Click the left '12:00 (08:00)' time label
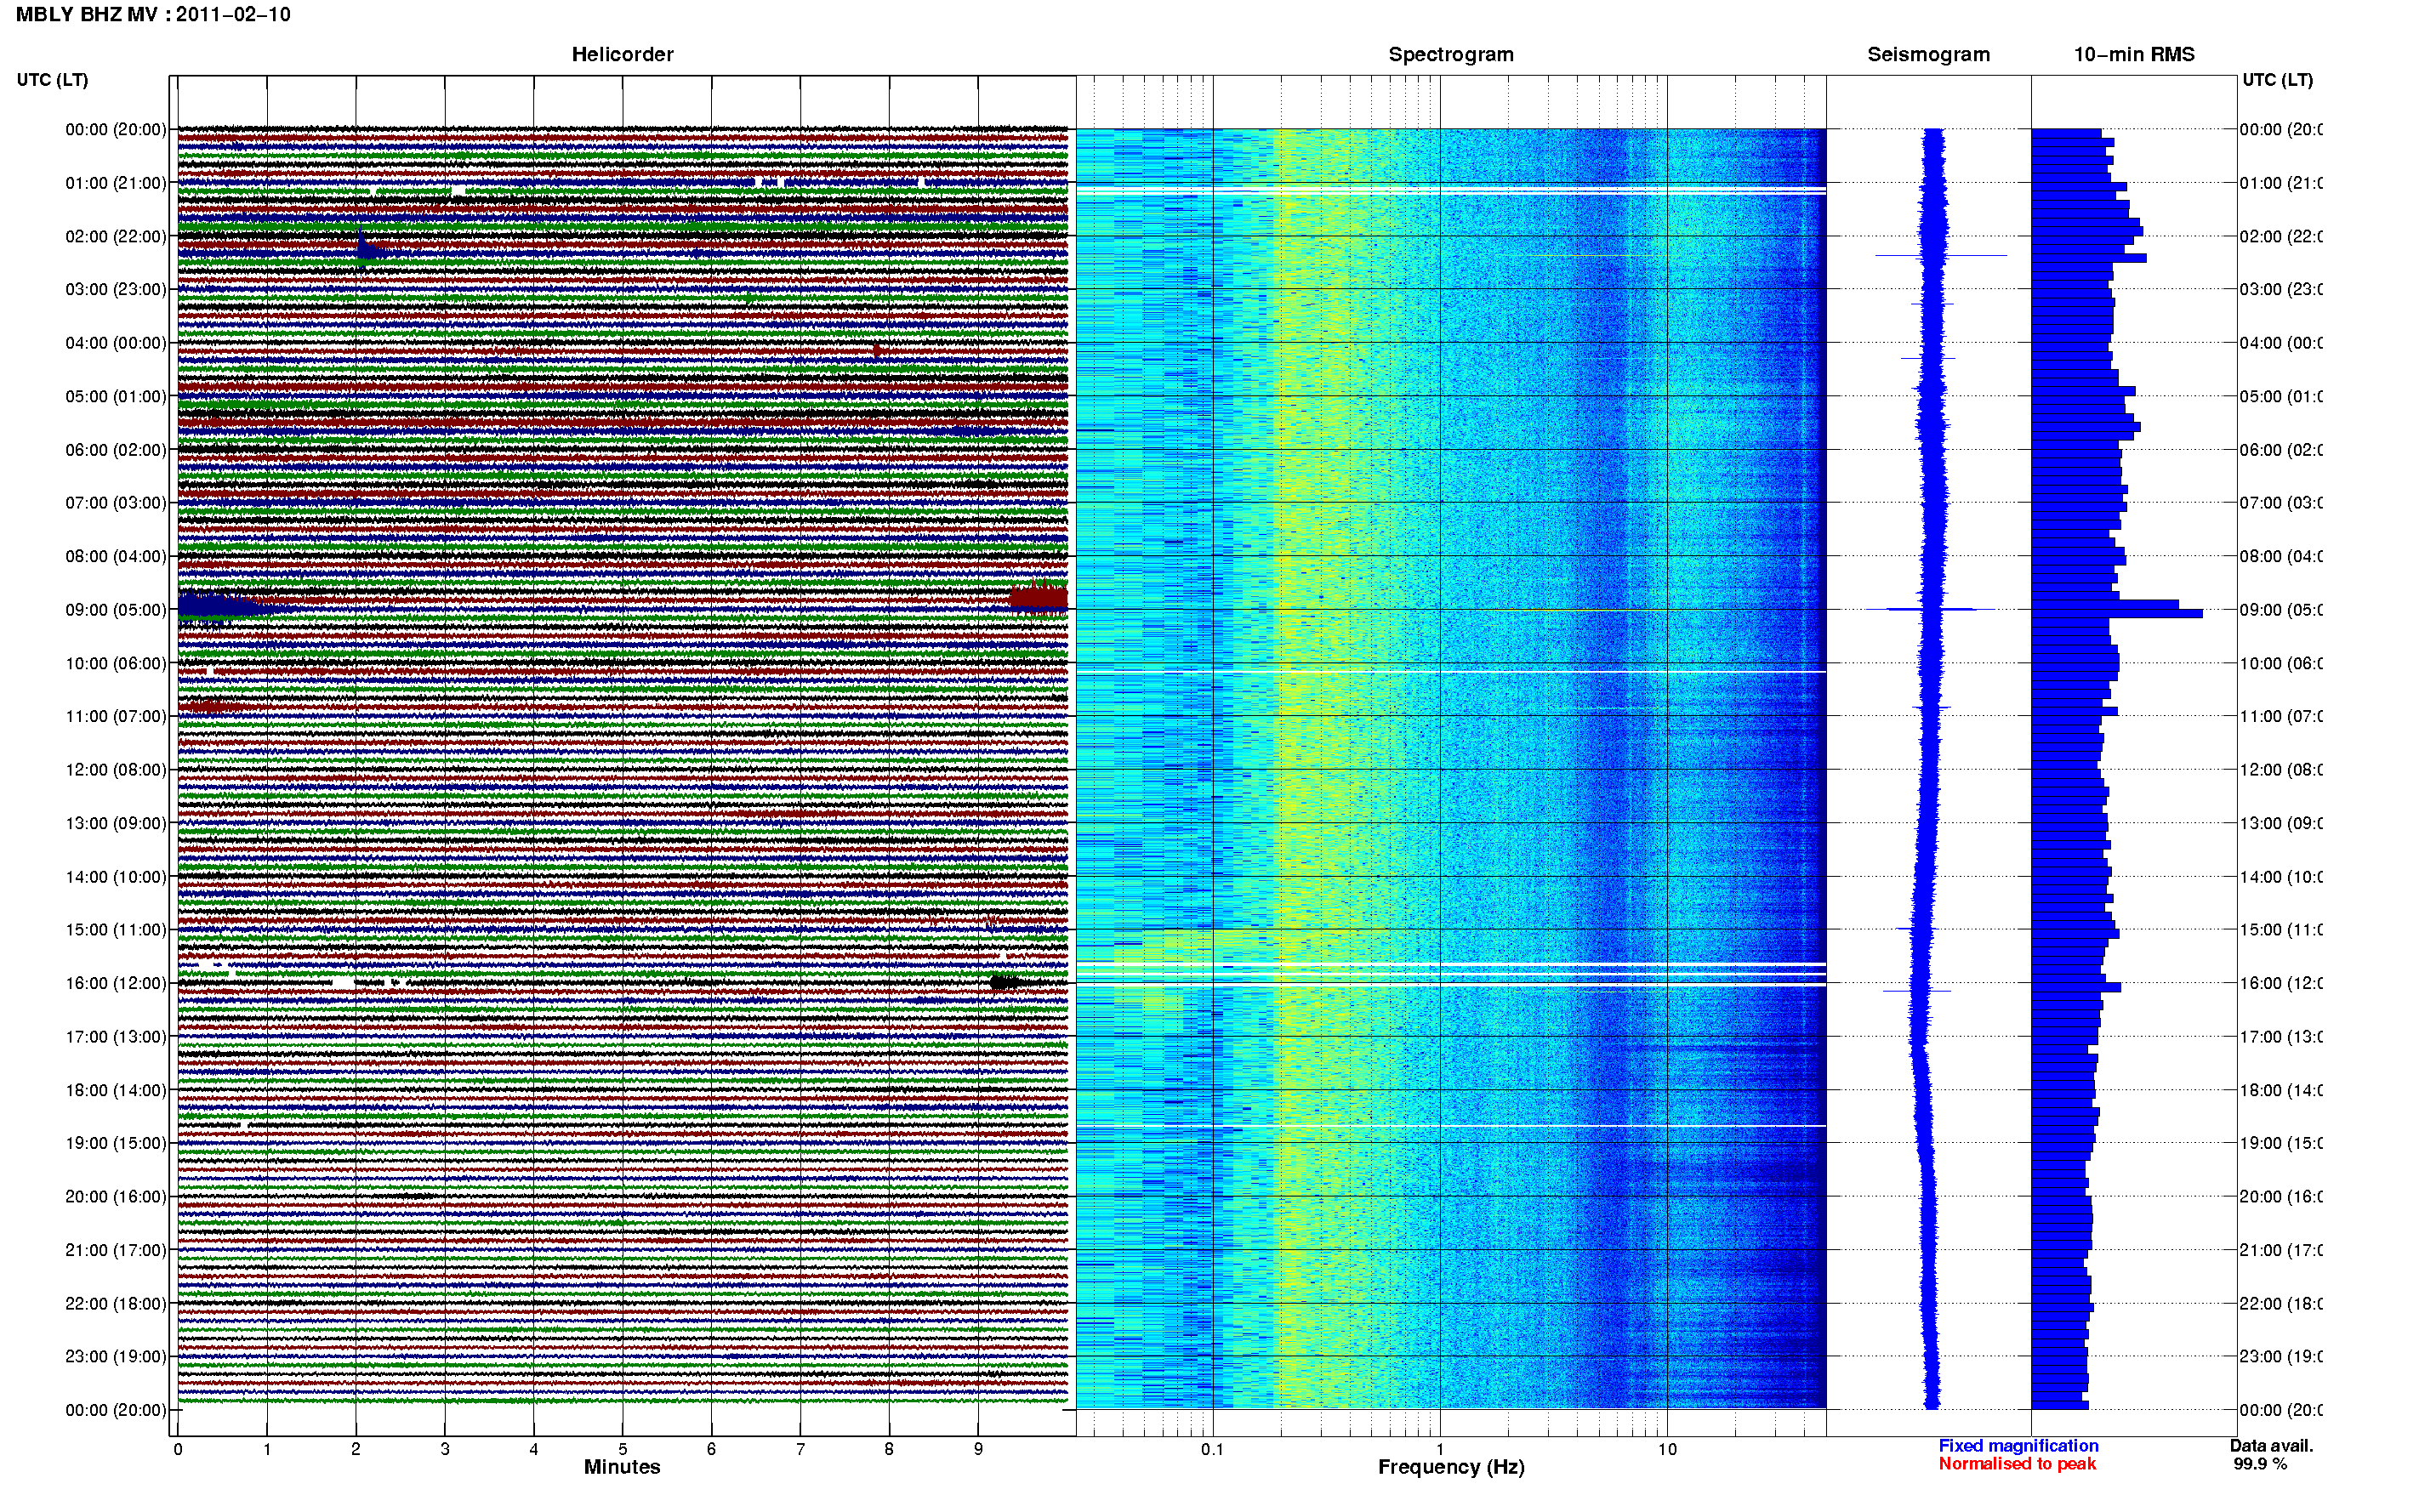Image resolution: width=2419 pixels, height=1512 pixels. point(116,770)
